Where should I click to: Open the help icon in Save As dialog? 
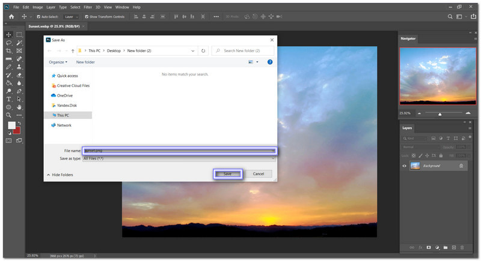coord(270,62)
